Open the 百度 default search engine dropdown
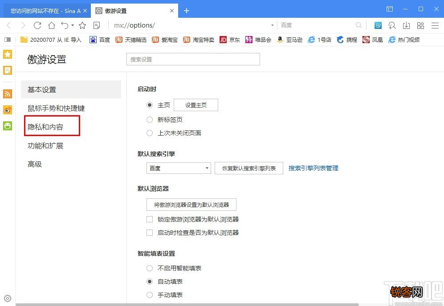The image size is (444, 306). (x=179, y=168)
